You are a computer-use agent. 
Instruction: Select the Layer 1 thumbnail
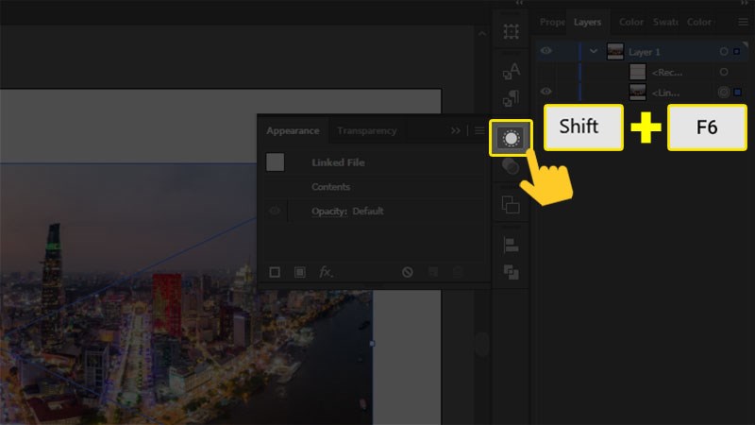coord(615,51)
